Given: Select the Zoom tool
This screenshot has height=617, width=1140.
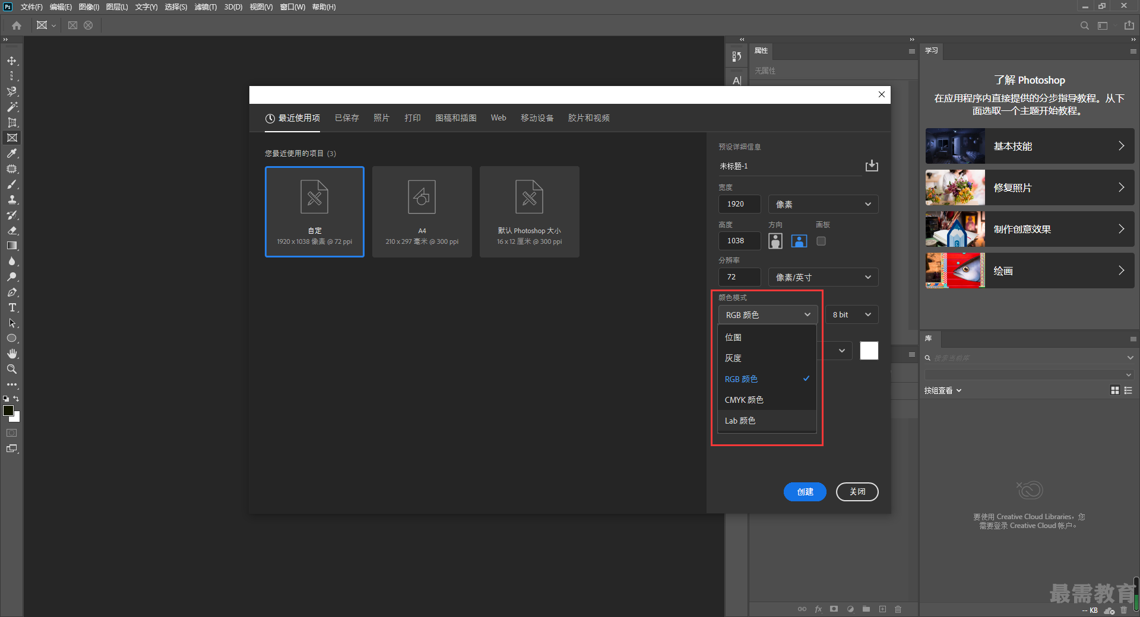Looking at the screenshot, I should 12,370.
